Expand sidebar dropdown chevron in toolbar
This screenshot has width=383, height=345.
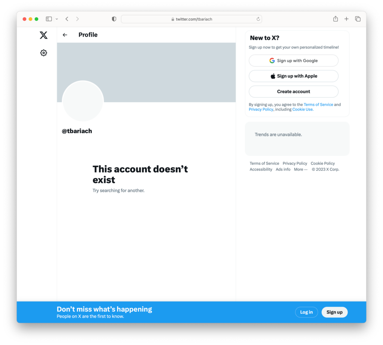[57, 19]
